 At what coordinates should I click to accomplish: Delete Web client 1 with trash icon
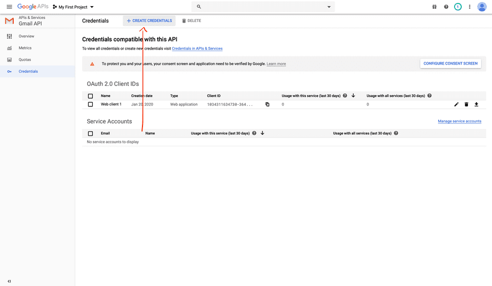466,104
